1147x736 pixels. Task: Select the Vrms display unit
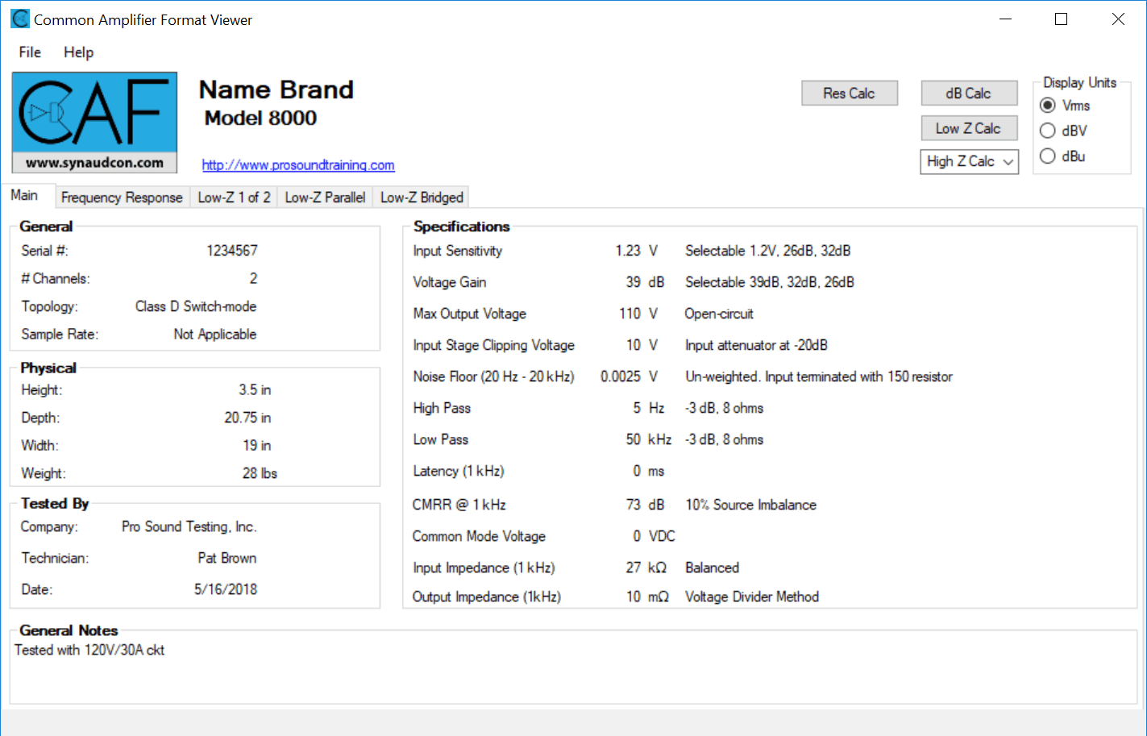coord(1048,106)
